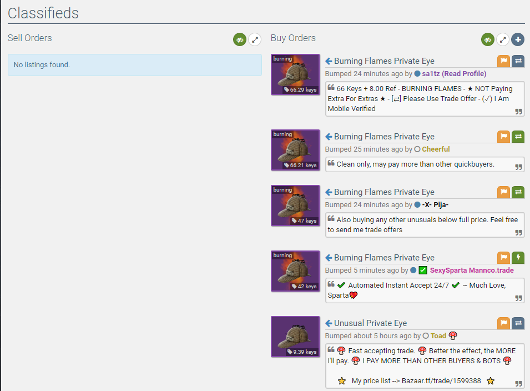Open Toad's user profile link
Viewport: 530px width, 391px height.
click(x=438, y=336)
